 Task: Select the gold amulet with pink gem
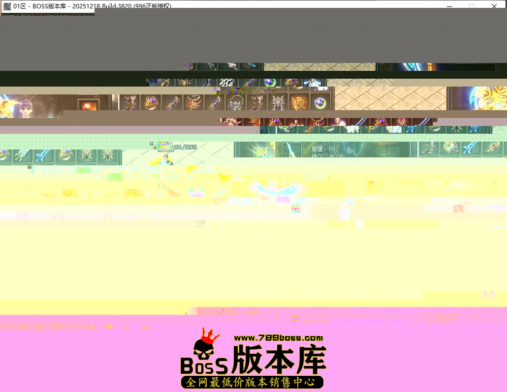tap(193, 103)
